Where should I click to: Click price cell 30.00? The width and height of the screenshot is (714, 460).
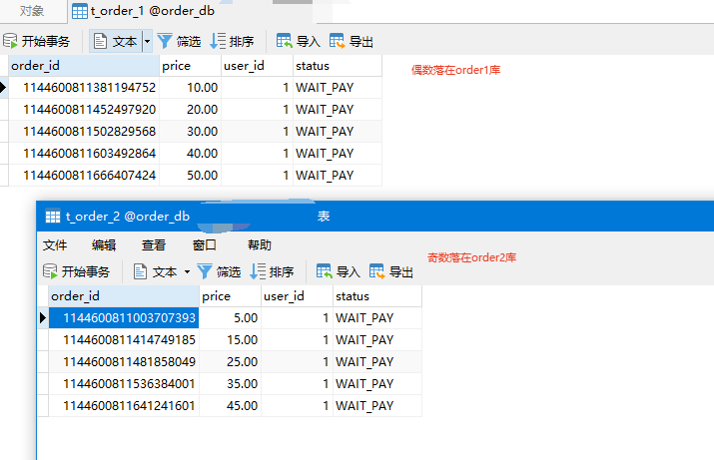pos(191,131)
